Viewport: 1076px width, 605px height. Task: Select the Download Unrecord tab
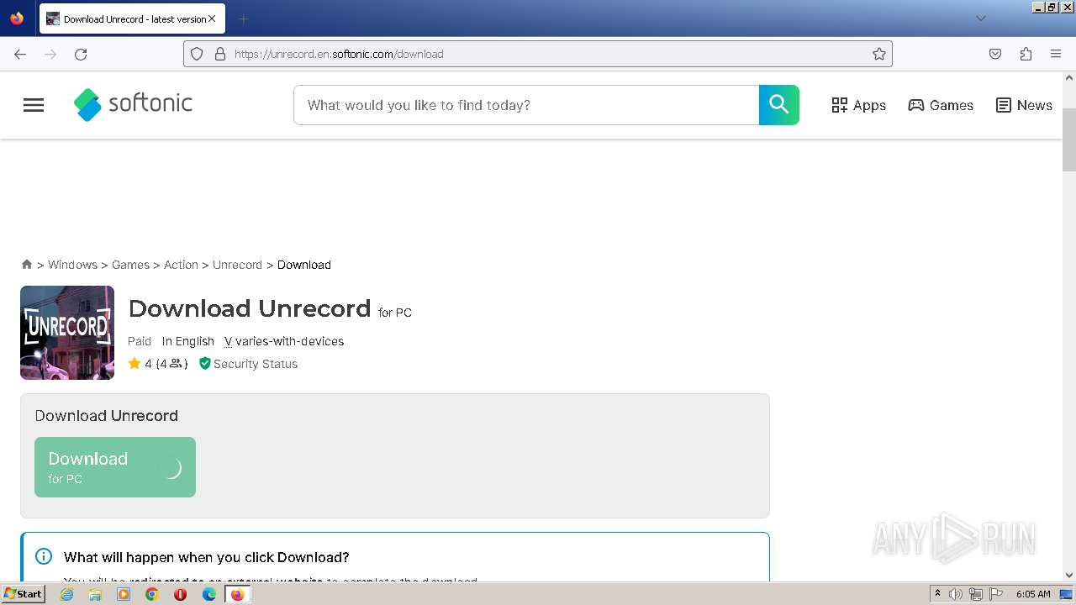132,18
